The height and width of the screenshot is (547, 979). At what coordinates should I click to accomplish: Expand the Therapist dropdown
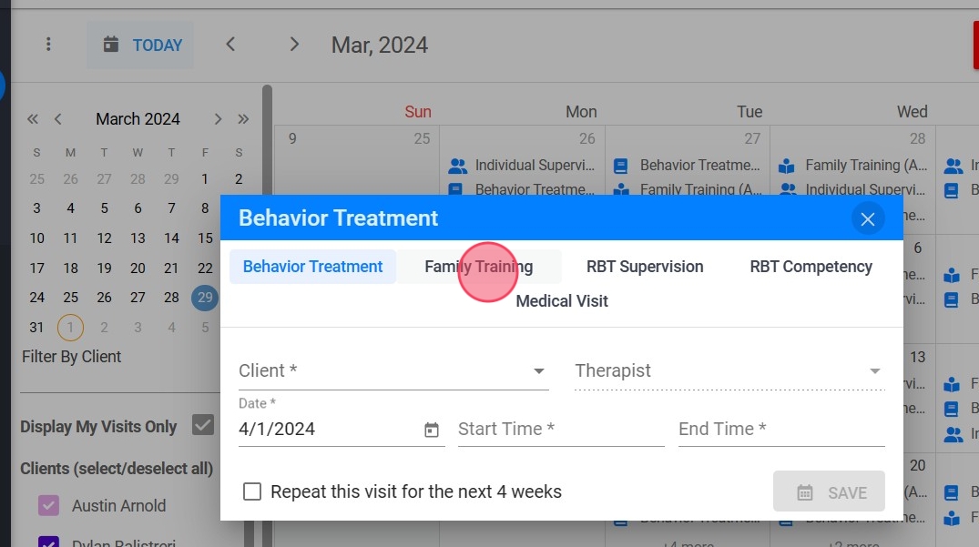874,371
